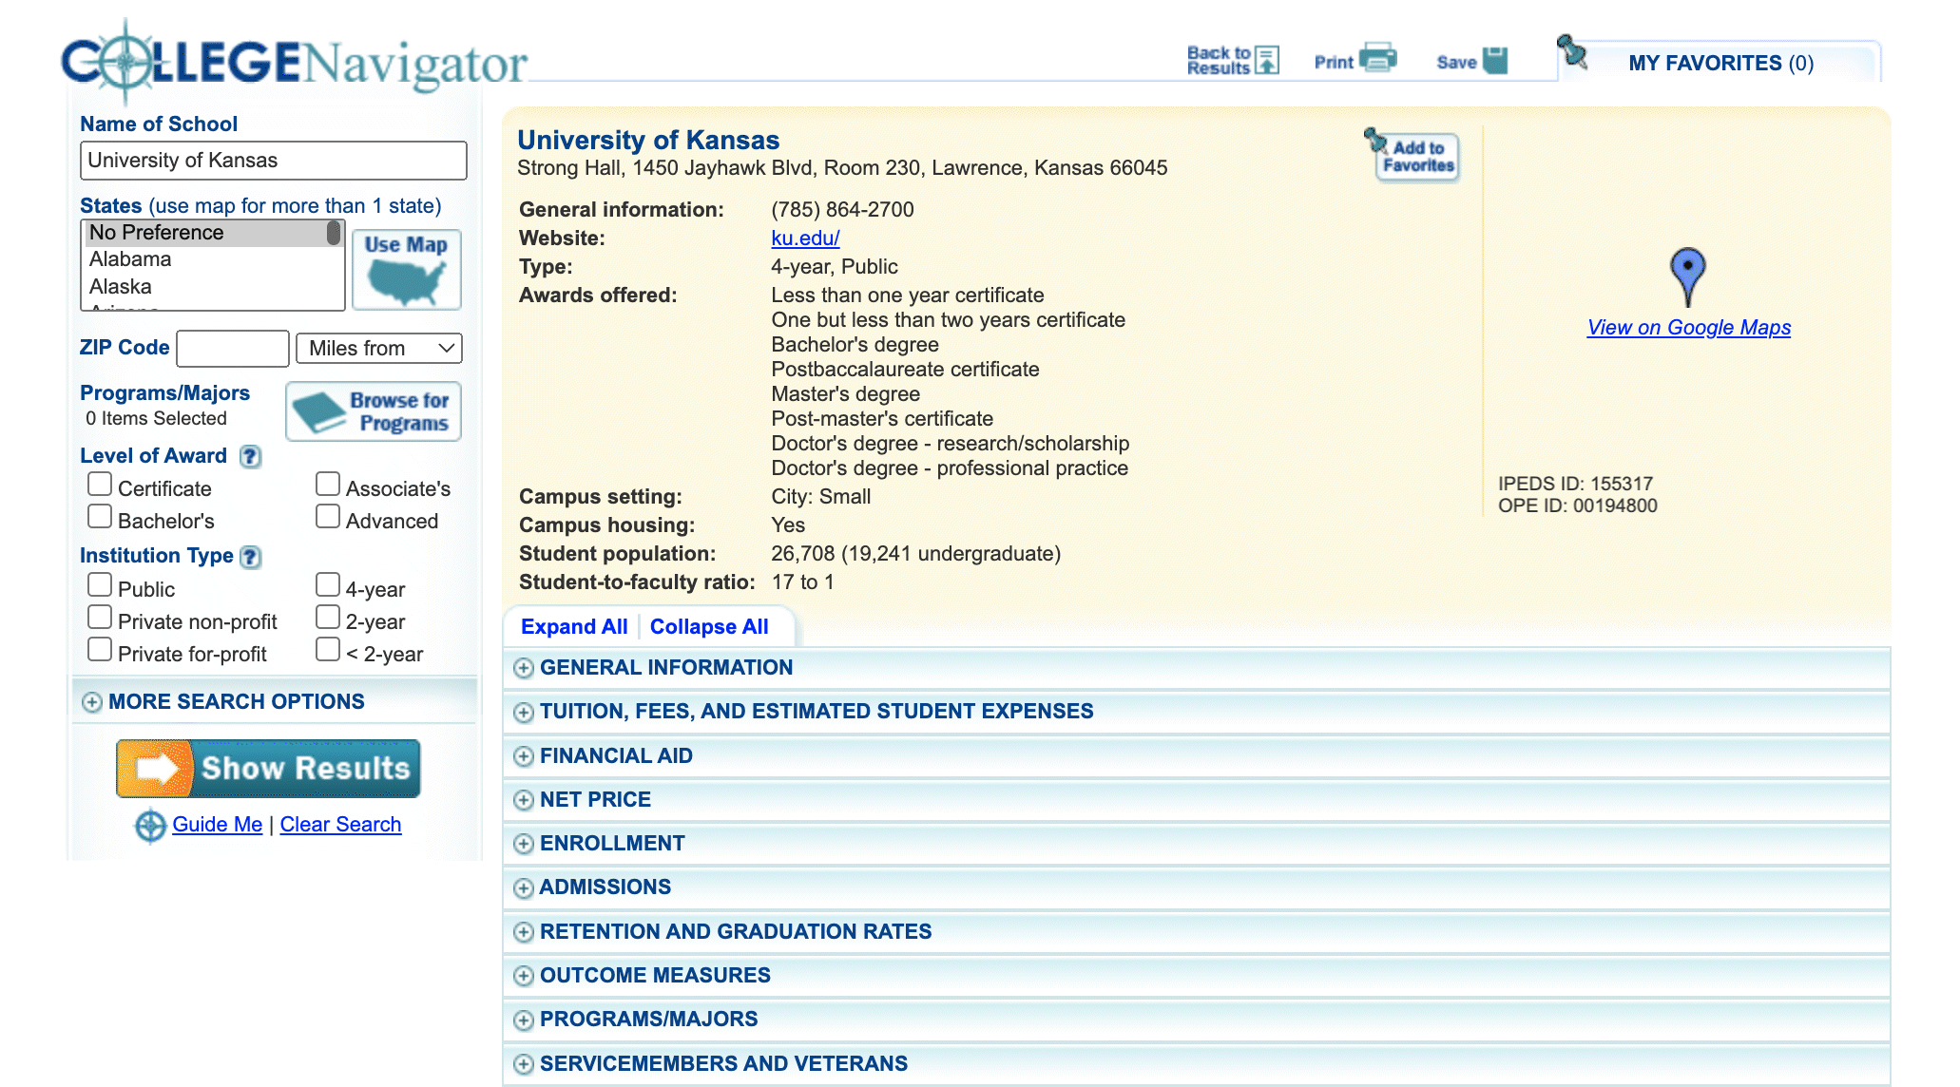Image resolution: width=1960 pixels, height=1087 pixels.
Task: Enable the Public institution checkbox
Action: pyautogui.click(x=100, y=585)
